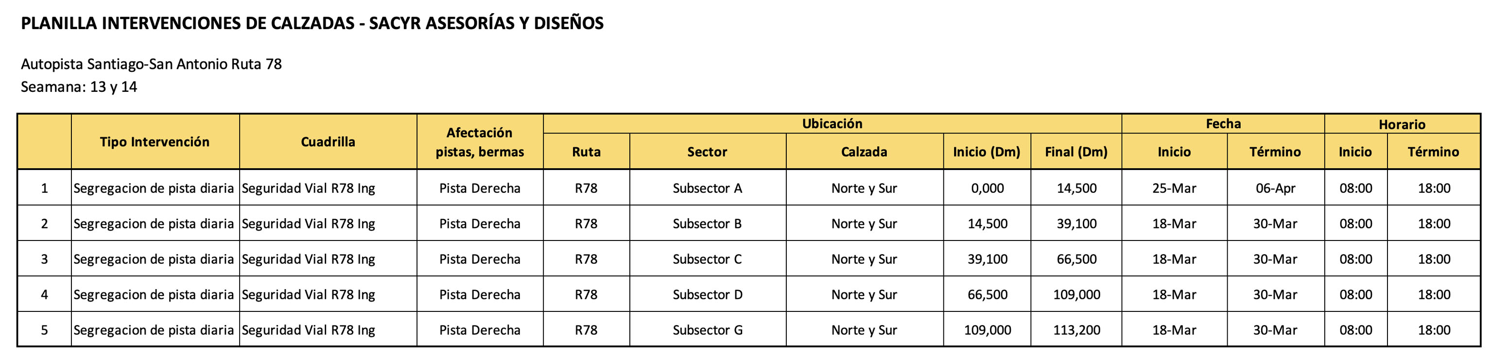1491x360 pixels.
Task: Select the title PLANILLA INTERVENCIONES DE CALZADAS
Action: point(188,23)
